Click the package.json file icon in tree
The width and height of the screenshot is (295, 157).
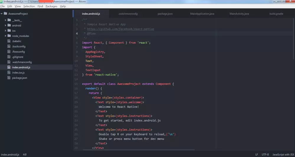9,78
